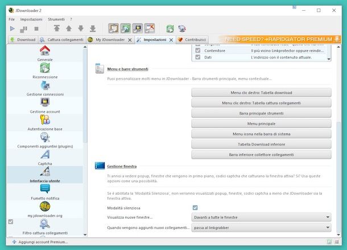The height and width of the screenshot is (250, 347).
Task: Move selection to bottom arrow icon
Action: coord(93,28)
